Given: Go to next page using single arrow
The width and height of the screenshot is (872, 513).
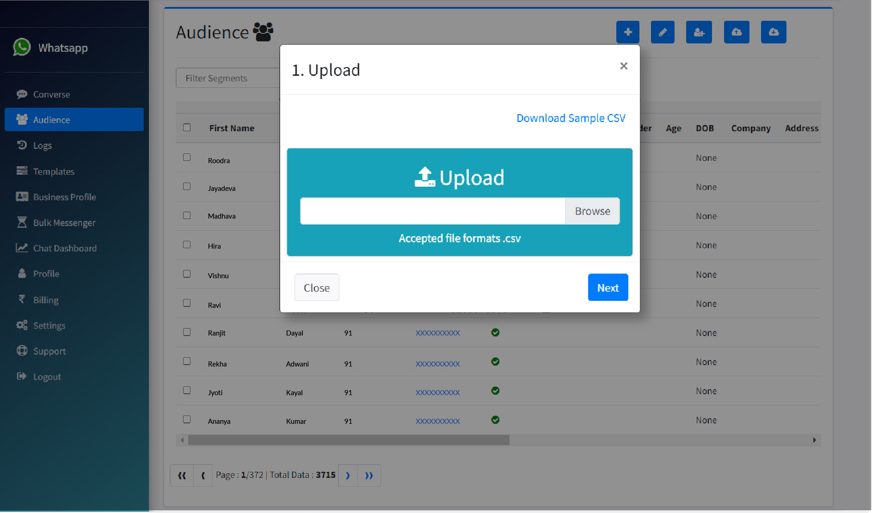Looking at the screenshot, I should (347, 475).
